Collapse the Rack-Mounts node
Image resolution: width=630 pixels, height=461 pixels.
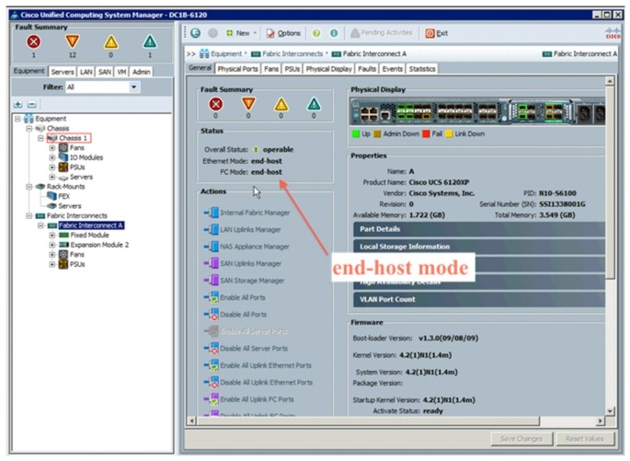29,187
